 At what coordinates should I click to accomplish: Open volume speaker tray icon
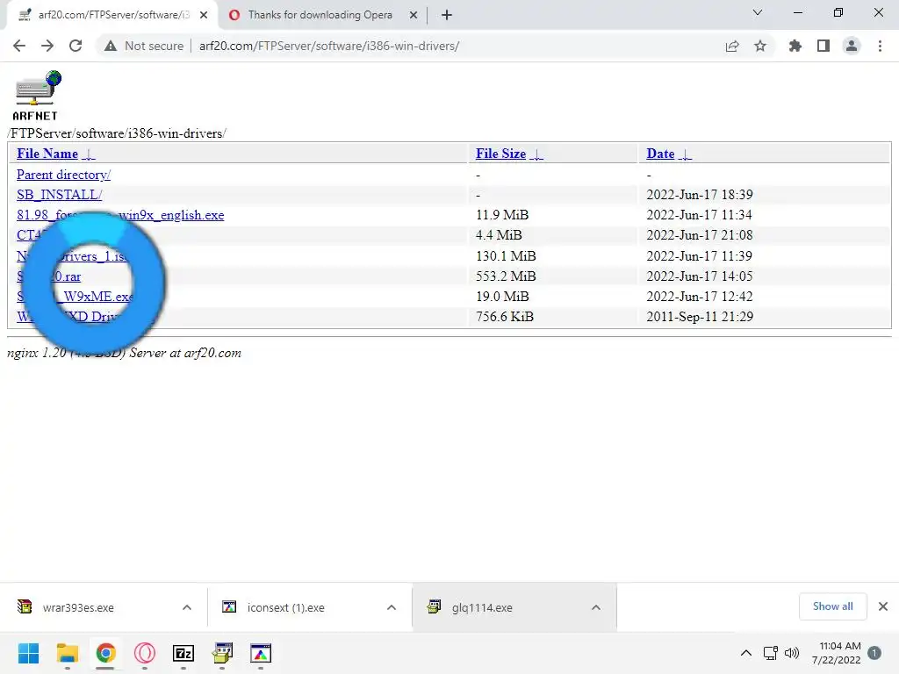792,653
